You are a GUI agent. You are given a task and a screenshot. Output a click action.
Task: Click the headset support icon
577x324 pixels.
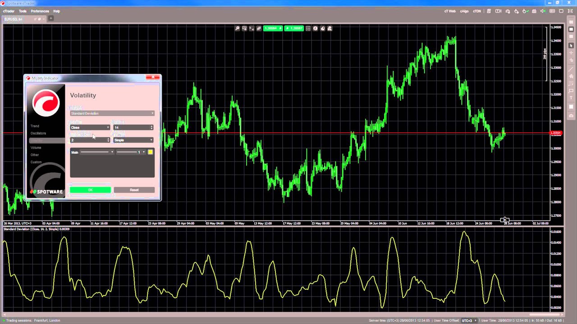click(x=508, y=11)
